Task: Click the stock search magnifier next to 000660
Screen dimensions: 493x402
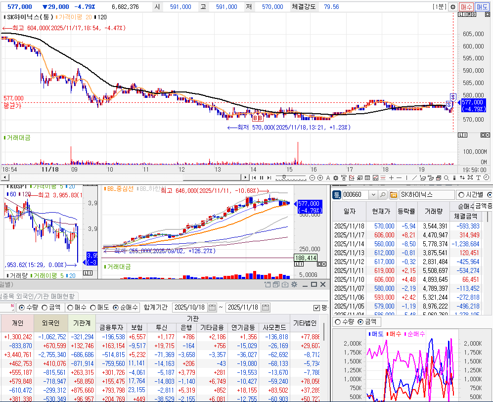Action: 383,195
